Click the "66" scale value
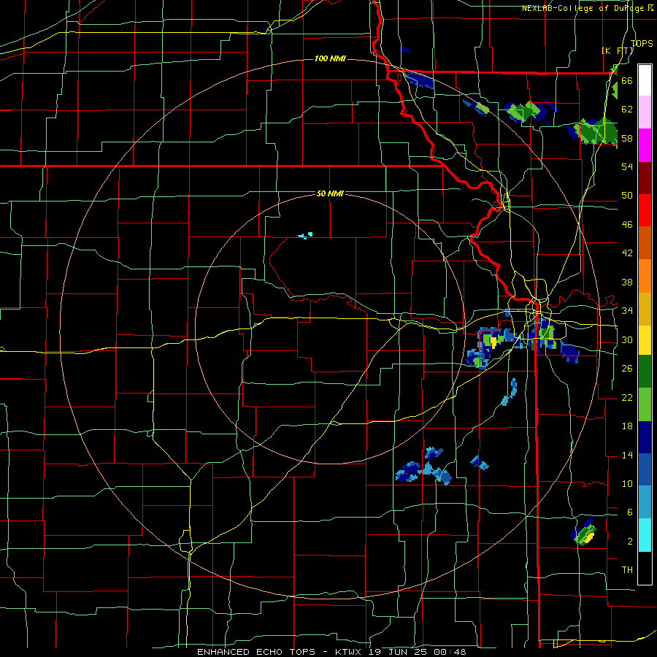The height and width of the screenshot is (657, 657). pos(627,80)
